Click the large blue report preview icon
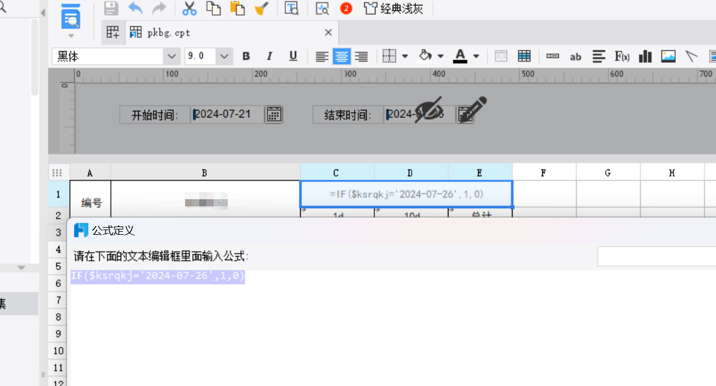This screenshot has height=386, width=716. tap(71, 16)
